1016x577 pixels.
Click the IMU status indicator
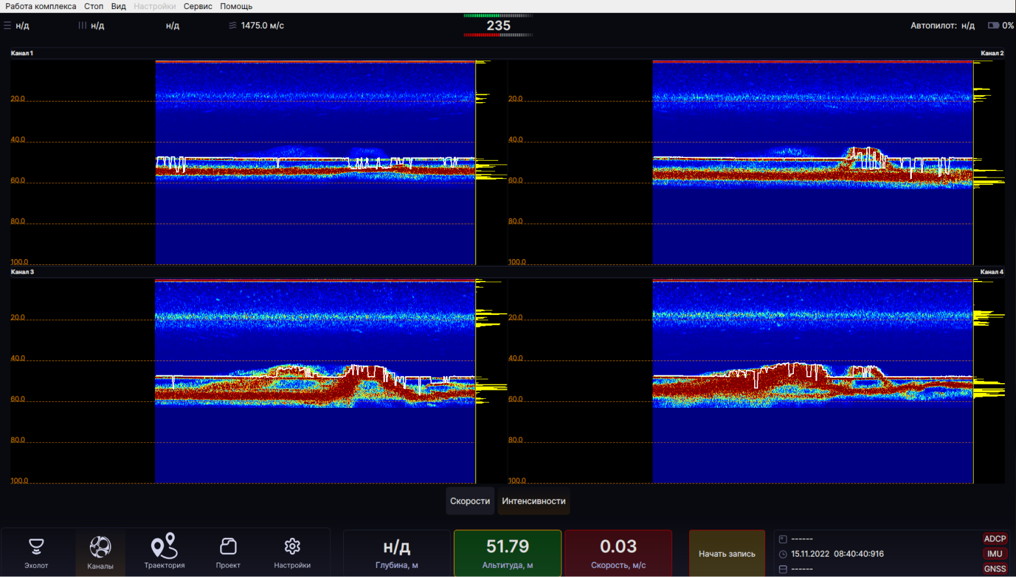pos(995,554)
